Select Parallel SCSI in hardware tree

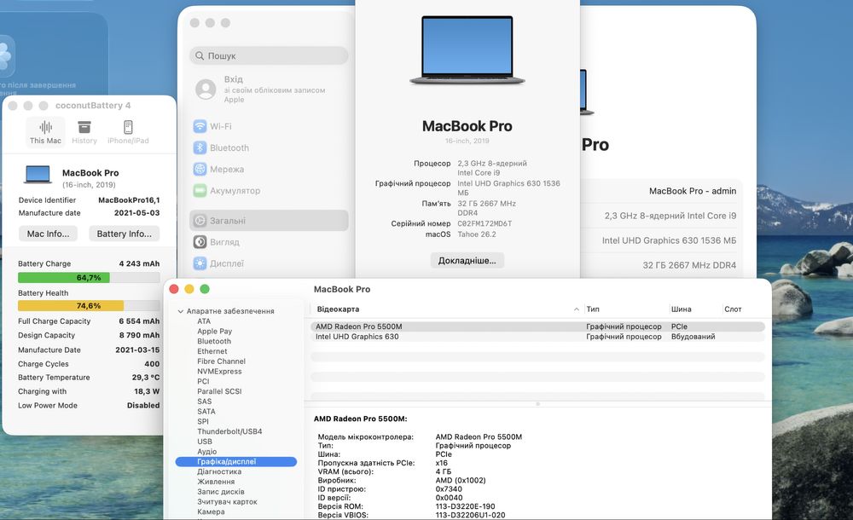click(x=219, y=391)
